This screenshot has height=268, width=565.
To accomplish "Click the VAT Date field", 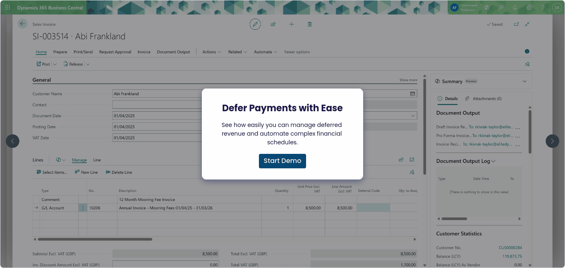I will click(157, 138).
